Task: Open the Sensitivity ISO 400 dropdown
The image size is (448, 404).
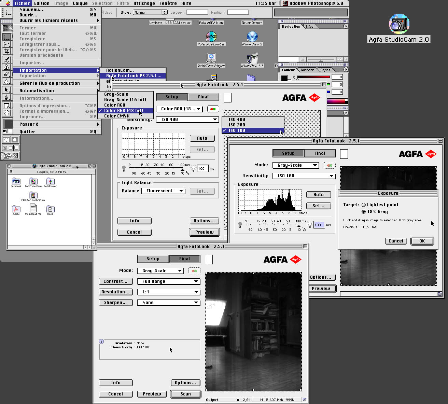Action: (x=187, y=120)
